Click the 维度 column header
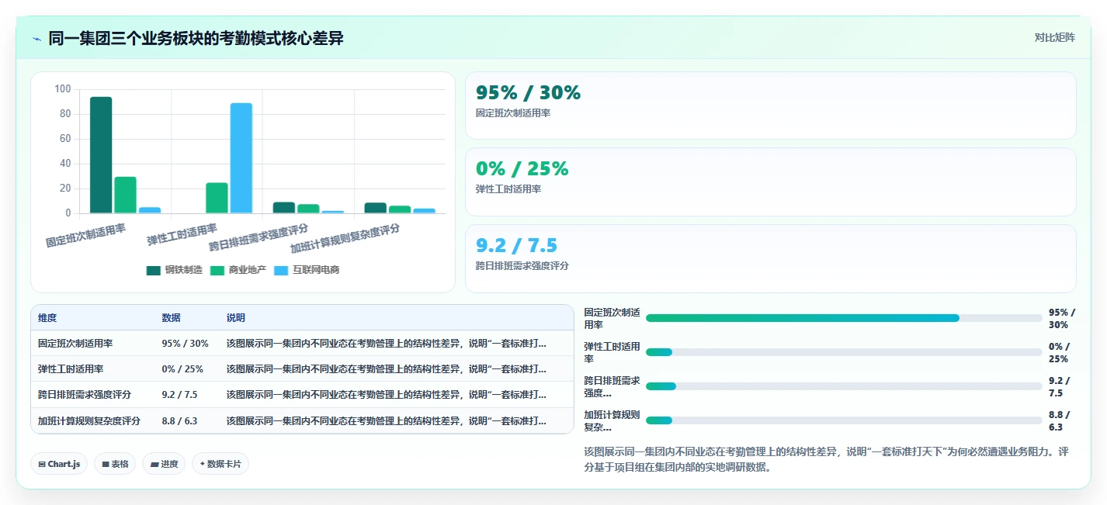1107x505 pixels. pyautogui.click(x=47, y=318)
